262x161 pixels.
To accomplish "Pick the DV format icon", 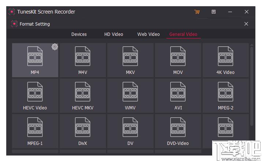I will [x=130, y=127].
